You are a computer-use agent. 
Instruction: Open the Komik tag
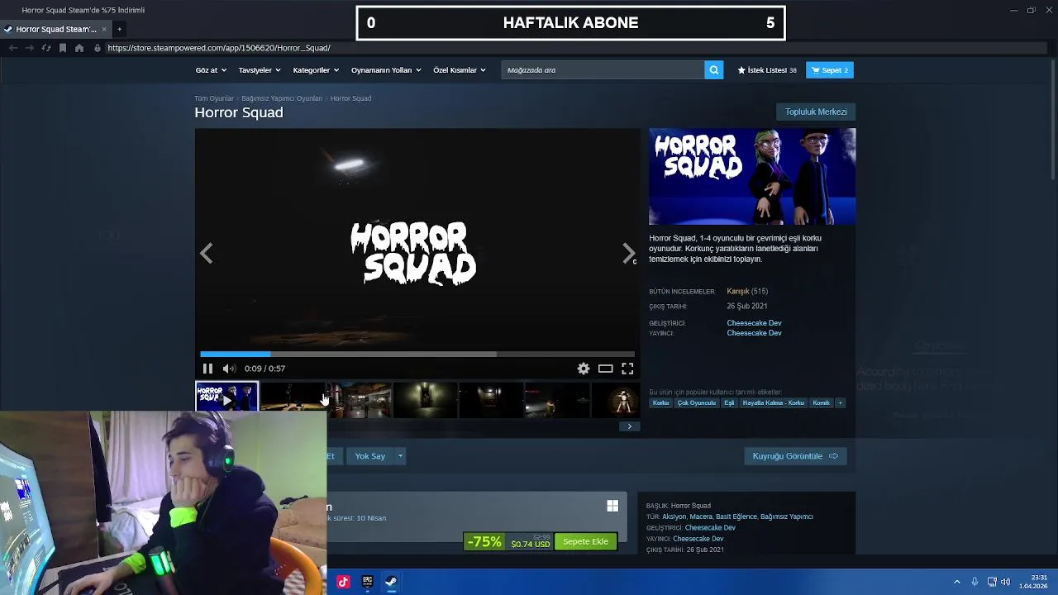821,403
